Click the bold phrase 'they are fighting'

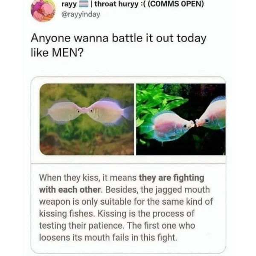point(172,177)
